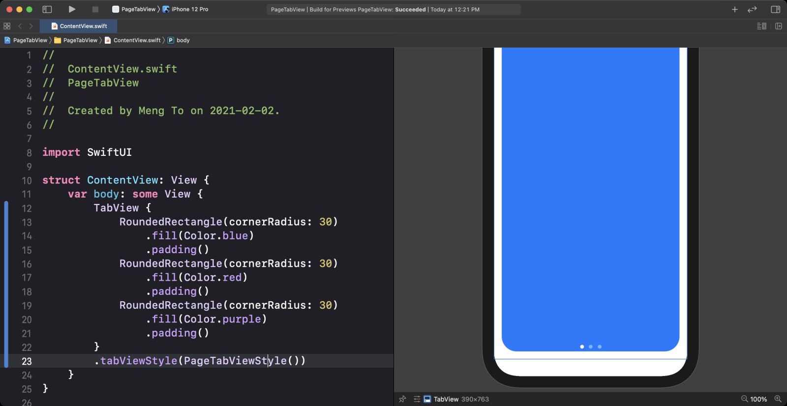Image resolution: width=787 pixels, height=406 pixels.
Task: Open the Library with the plus button
Action: click(x=735, y=9)
